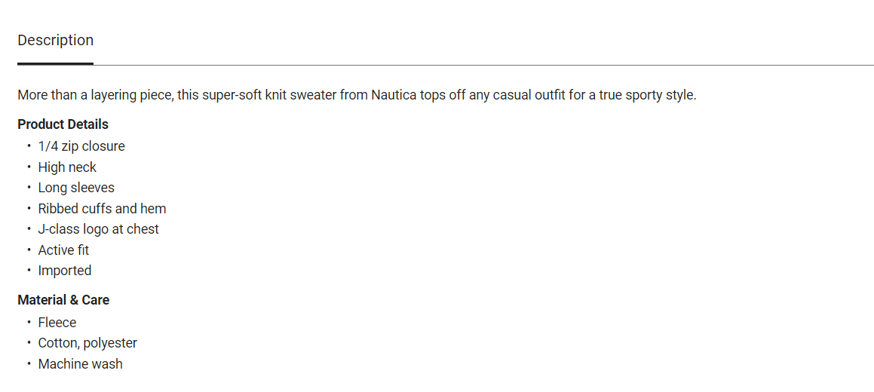Select the "Machine wash" care item
The width and height of the screenshot is (874, 392).
(x=80, y=364)
